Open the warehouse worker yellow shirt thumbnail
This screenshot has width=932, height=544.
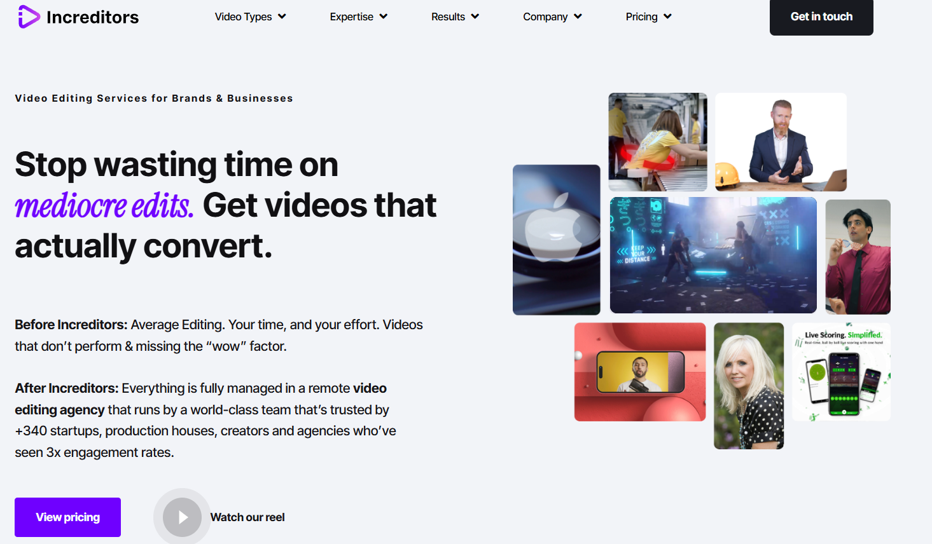pos(657,142)
